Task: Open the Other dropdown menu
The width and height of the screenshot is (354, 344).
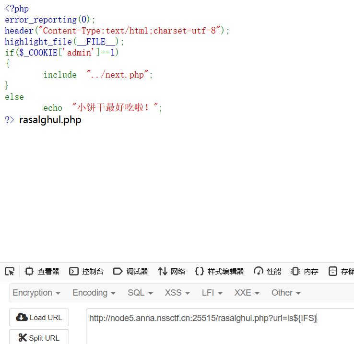Action: [x=286, y=293]
